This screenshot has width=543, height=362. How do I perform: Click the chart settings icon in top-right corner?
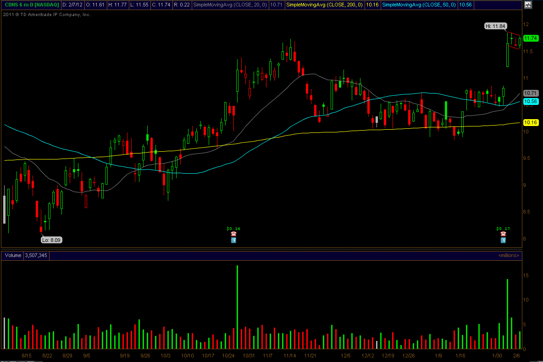click(x=528, y=5)
